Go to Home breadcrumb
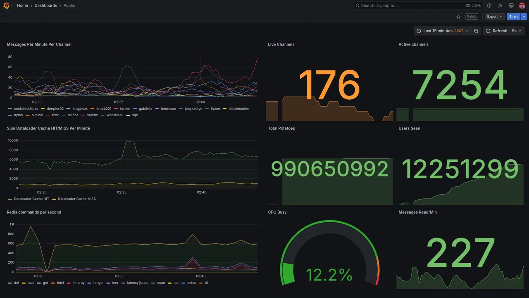529x298 pixels. click(x=22, y=5)
